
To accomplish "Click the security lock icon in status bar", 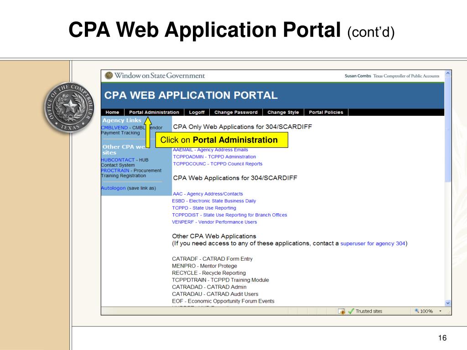I will 342,311.
